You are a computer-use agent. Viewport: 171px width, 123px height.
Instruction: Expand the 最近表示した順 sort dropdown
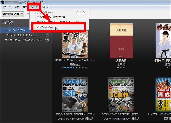pyautogui.click(x=13, y=14)
